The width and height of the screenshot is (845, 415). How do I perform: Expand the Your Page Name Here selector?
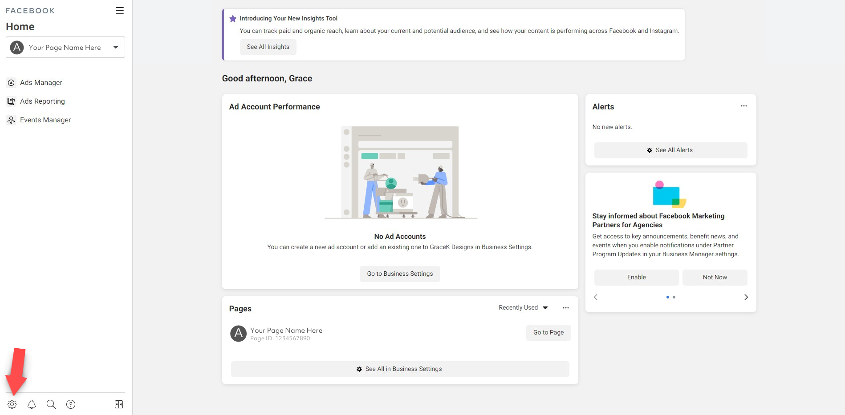pyautogui.click(x=65, y=47)
